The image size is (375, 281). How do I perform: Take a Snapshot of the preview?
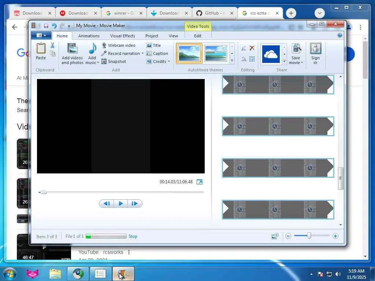(x=114, y=61)
